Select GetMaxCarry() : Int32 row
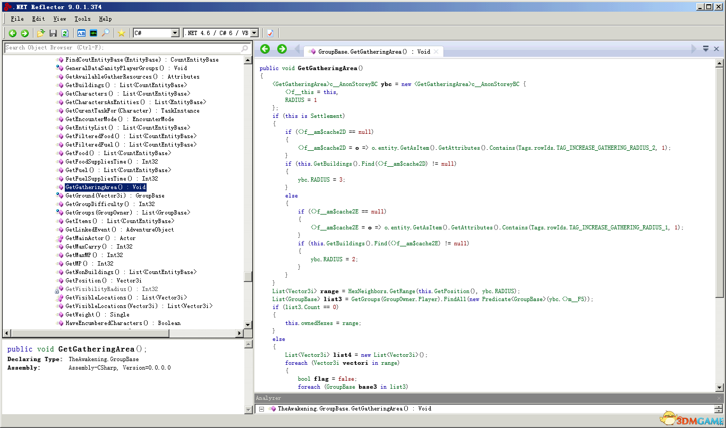Screen dimensions: 726x428 tap(99, 246)
